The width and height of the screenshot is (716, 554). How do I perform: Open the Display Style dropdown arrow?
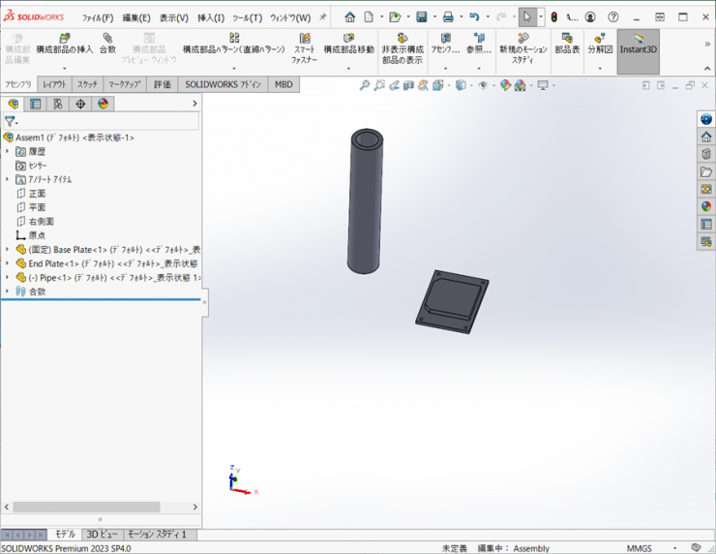coord(471,86)
